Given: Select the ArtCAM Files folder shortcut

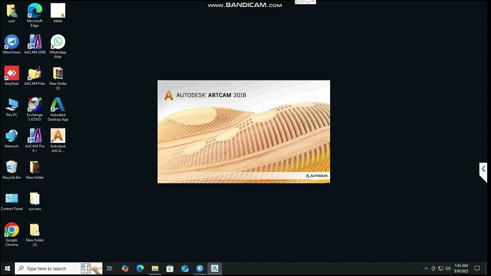Looking at the screenshot, I should point(35,76).
